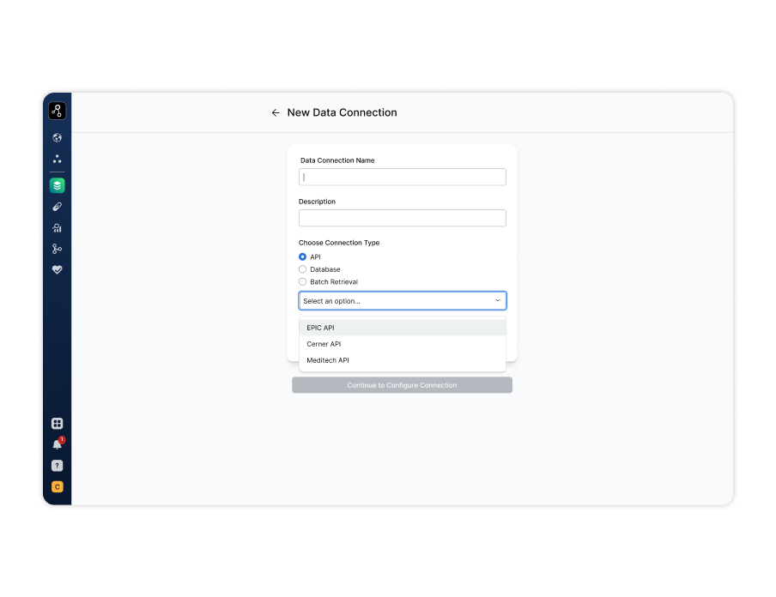The width and height of the screenshot is (776, 597).
Task: Select the green stacked layers icon
Action: pos(57,185)
